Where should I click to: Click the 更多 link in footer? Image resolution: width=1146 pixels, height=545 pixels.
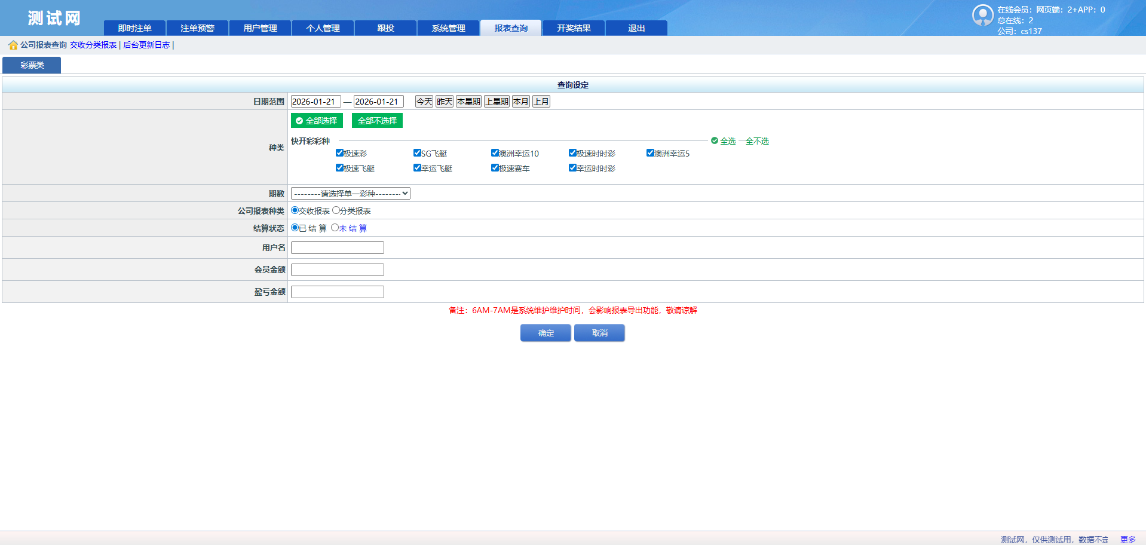coord(1127,540)
